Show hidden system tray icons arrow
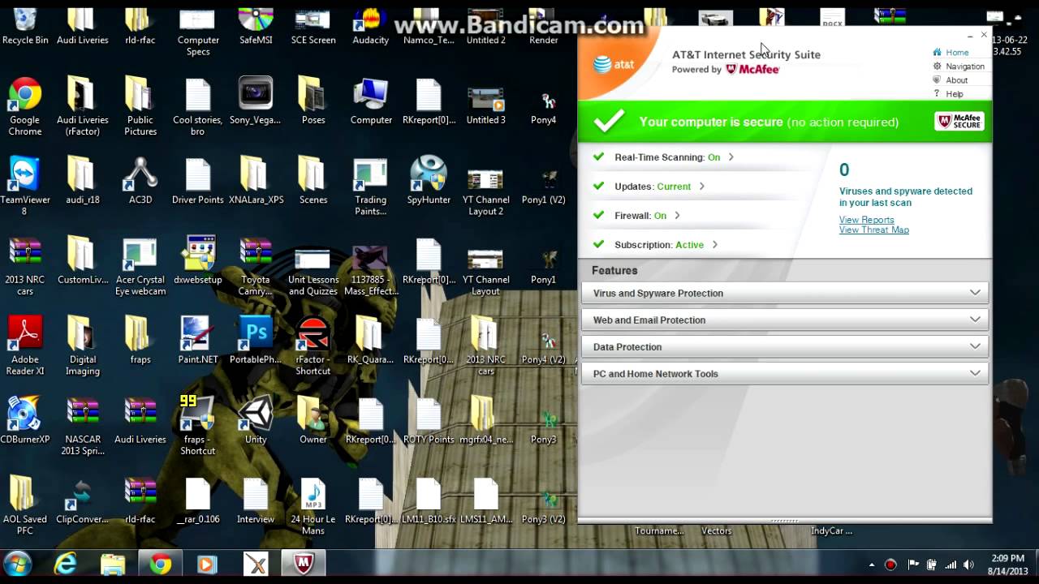The width and height of the screenshot is (1039, 584). pyautogui.click(x=872, y=565)
